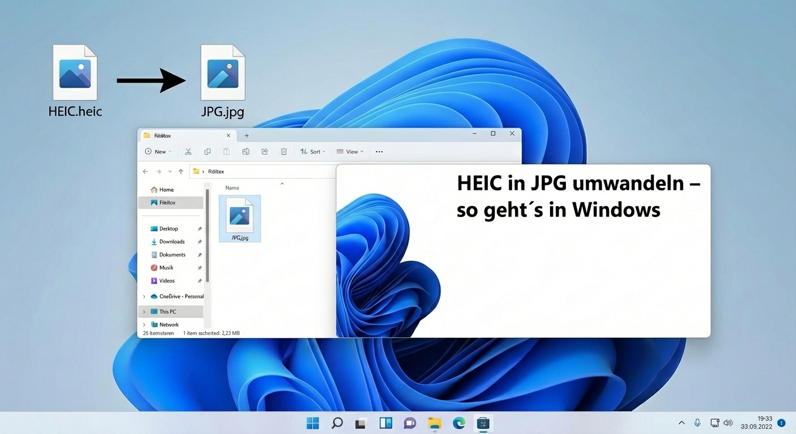This screenshot has width=796, height=434.
Task: Expand OneDrive - Personal in the sidebar
Action: point(144,296)
